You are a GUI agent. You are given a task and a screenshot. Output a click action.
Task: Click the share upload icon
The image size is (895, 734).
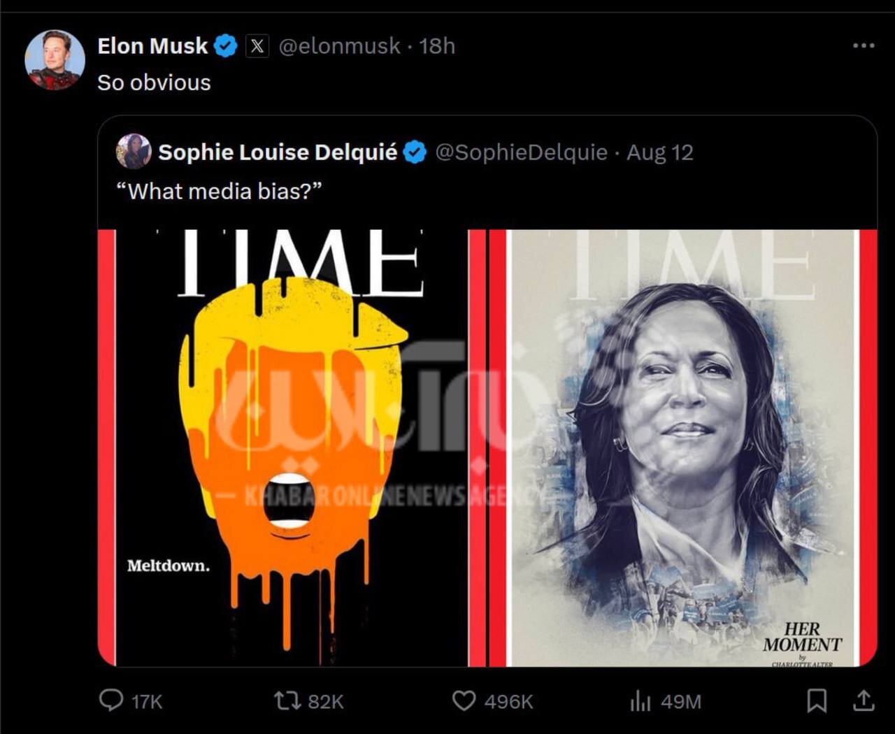click(x=864, y=700)
